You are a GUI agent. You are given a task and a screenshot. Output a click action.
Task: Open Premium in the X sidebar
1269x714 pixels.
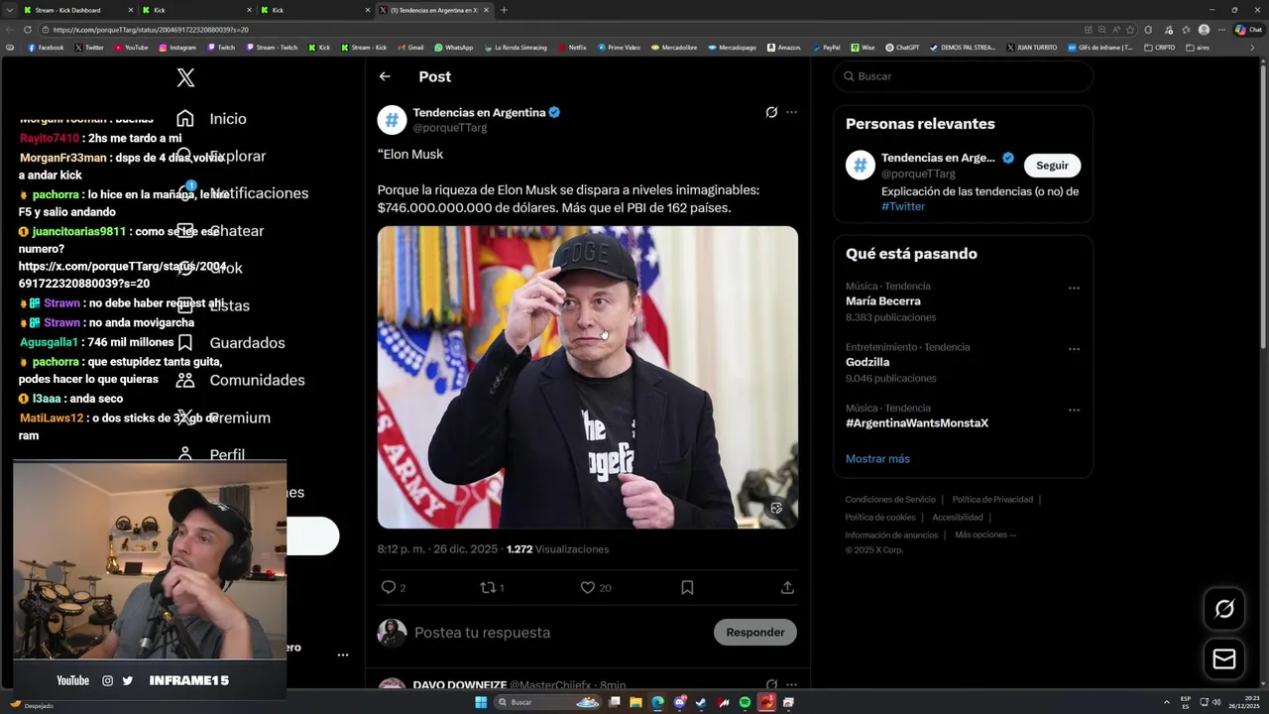tap(223, 417)
